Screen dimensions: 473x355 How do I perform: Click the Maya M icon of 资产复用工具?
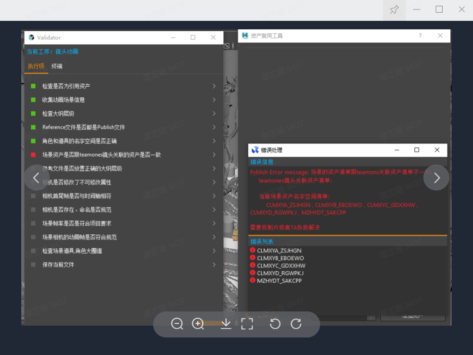(245, 35)
